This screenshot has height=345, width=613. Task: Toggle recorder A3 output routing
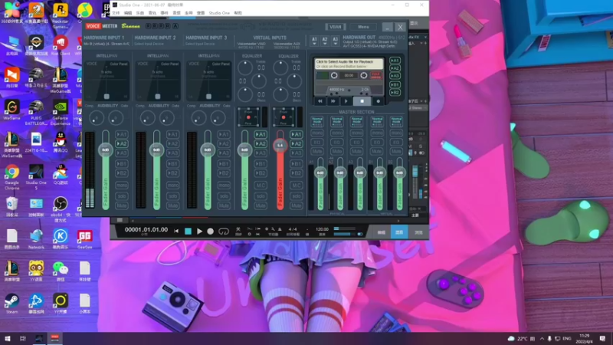(395, 76)
